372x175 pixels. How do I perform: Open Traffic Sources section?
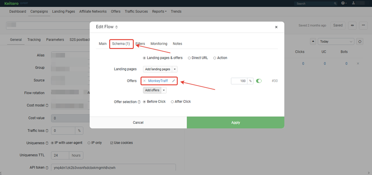pyautogui.click(x=136, y=11)
